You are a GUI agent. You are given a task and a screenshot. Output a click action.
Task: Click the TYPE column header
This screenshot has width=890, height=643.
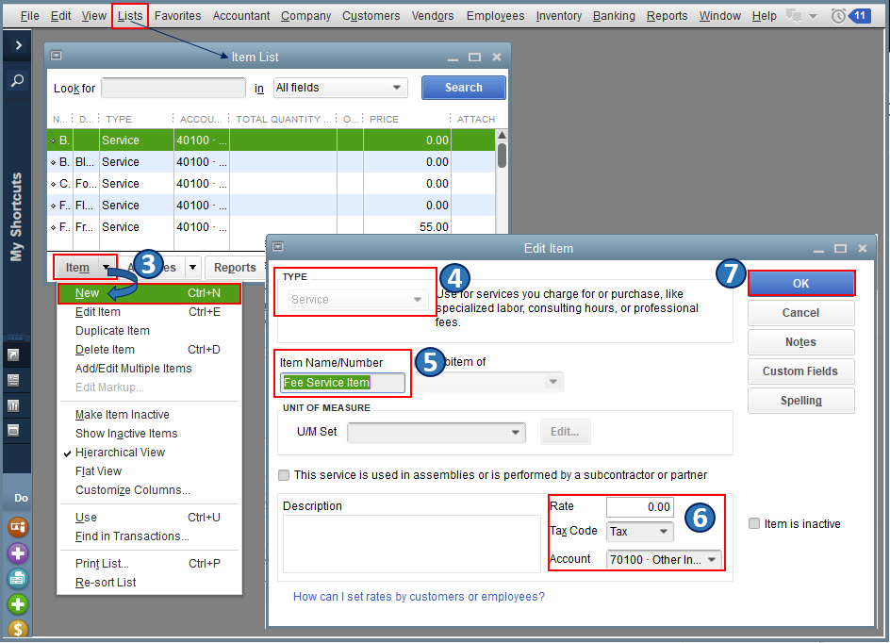(119, 119)
